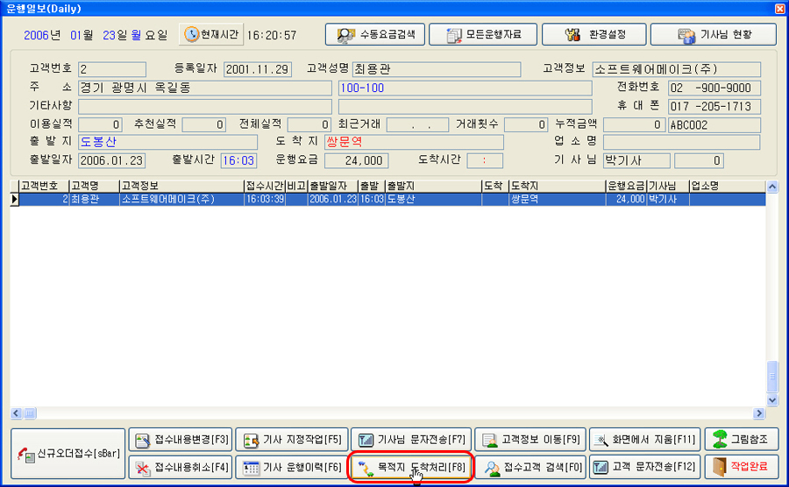This screenshot has width=789, height=487.
Task: Click the documents icon on 모든운행자료
Action: point(454,35)
